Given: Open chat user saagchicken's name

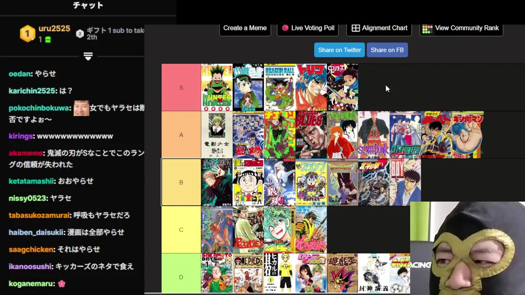Looking at the screenshot, I should tap(31, 250).
